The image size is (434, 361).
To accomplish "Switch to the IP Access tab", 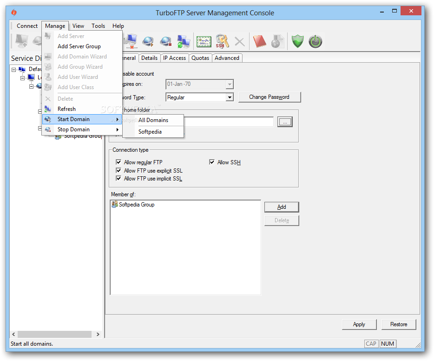I will coord(174,58).
